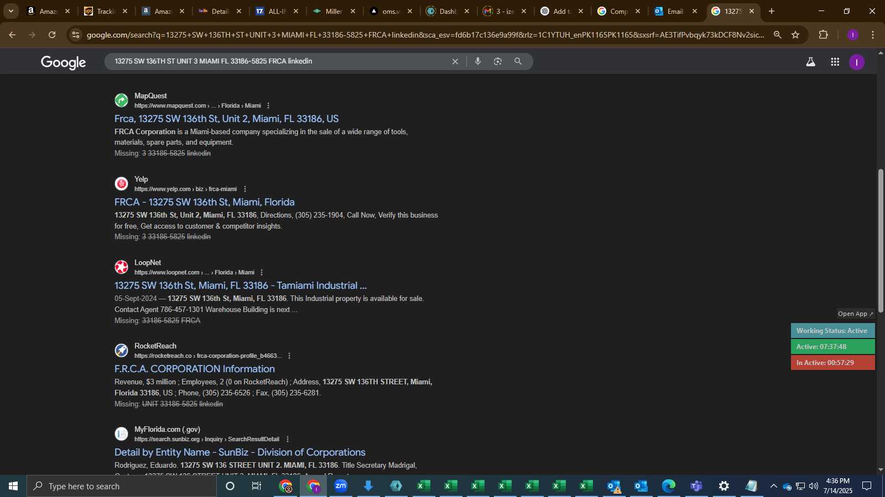Open 'Detail by Entity Name - SunBiz' link
Image resolution: width=885 pixels, height=497 pixels.
pos(240,452)
